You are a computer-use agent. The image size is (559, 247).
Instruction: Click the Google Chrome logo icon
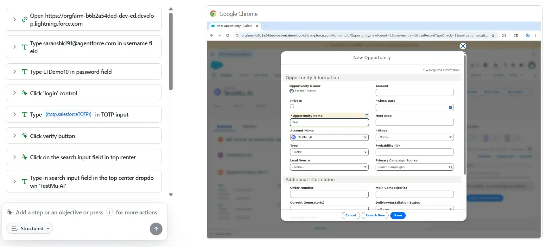pos(213,14)
